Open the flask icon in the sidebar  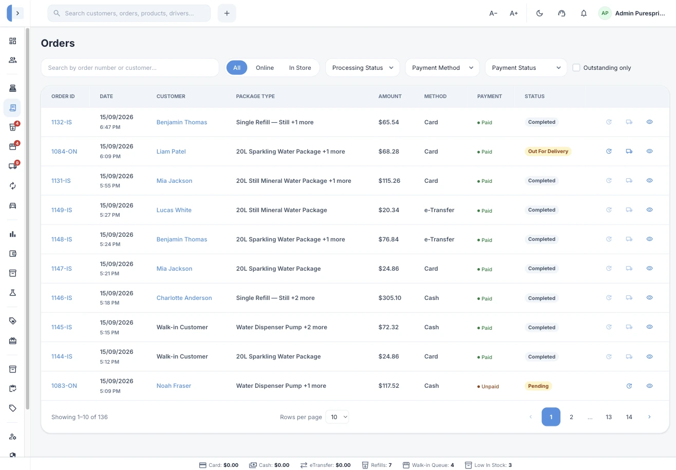point(13,293)
